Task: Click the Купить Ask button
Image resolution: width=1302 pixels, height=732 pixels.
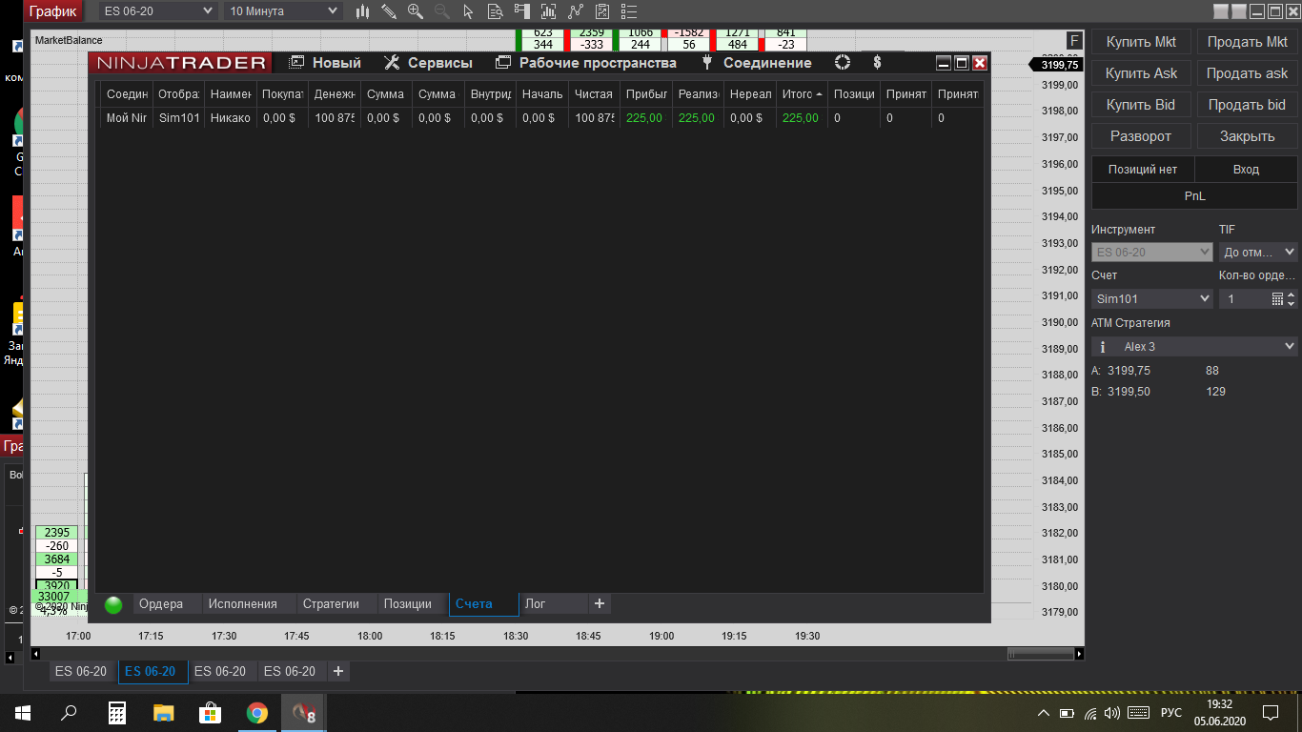Action: [1141, 73]
